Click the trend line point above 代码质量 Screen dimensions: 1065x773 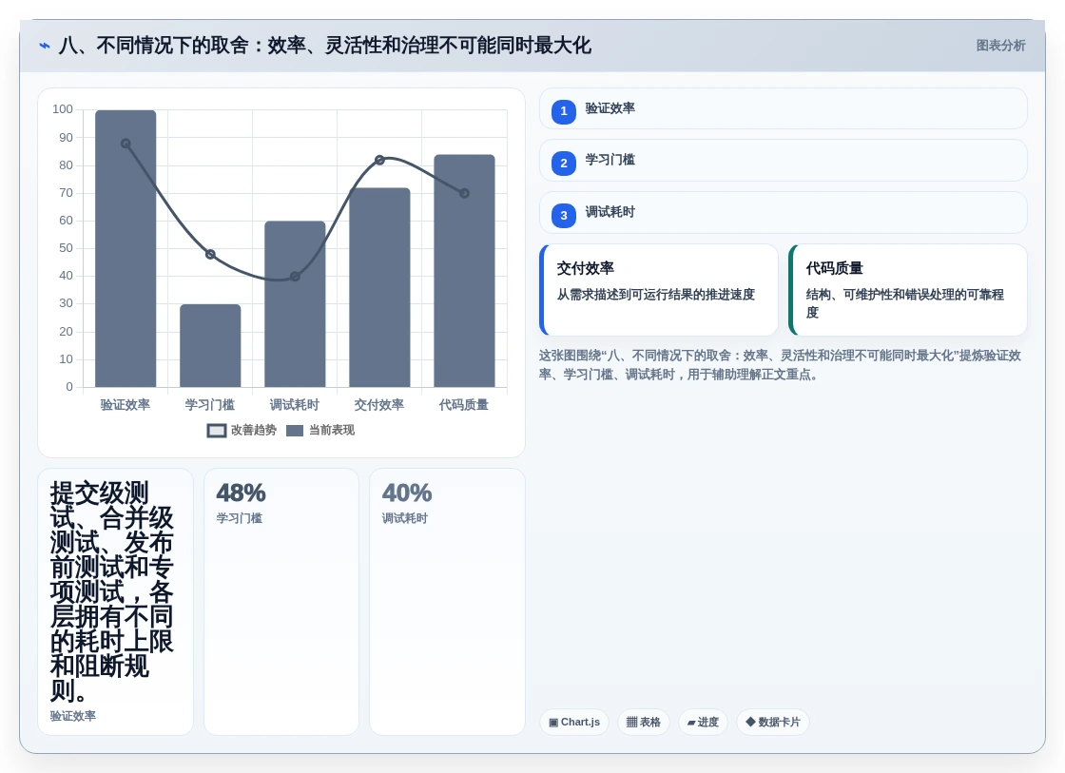tap(465, 194)
